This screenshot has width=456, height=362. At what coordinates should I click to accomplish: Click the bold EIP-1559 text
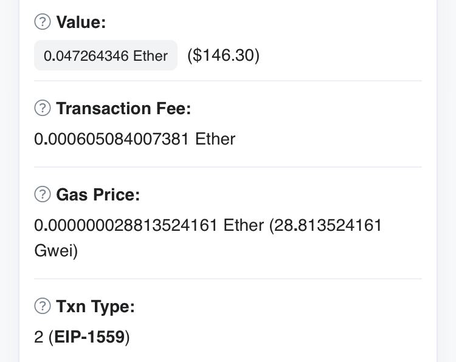tap(90, 337)
